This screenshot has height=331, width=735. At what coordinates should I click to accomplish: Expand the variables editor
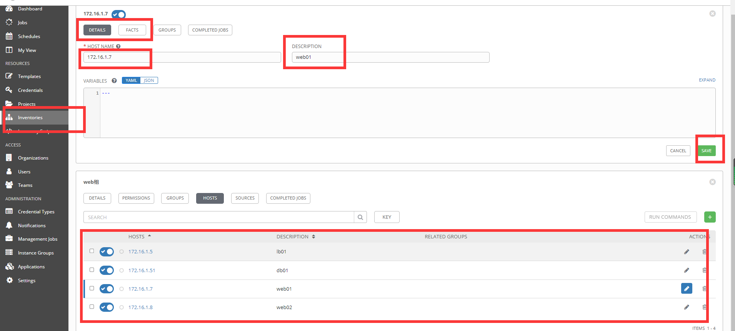tap(707, 80)
